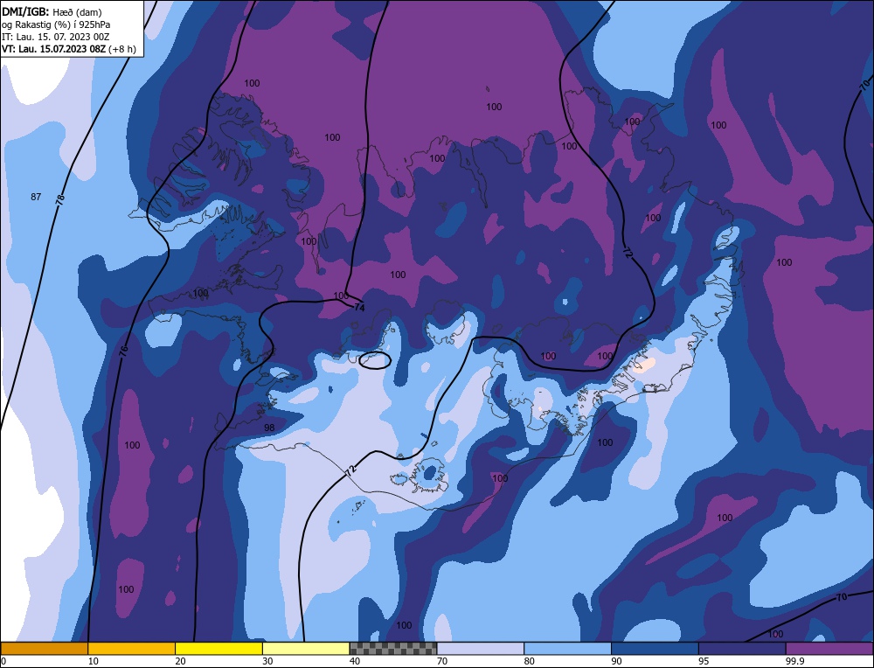
Task: Click the light blue 80–90 legend swatch
Action: pos(567,648)
